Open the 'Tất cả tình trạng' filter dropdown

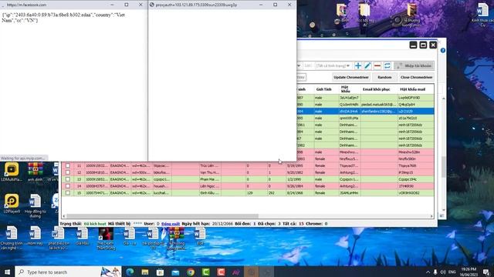[333, 65]
